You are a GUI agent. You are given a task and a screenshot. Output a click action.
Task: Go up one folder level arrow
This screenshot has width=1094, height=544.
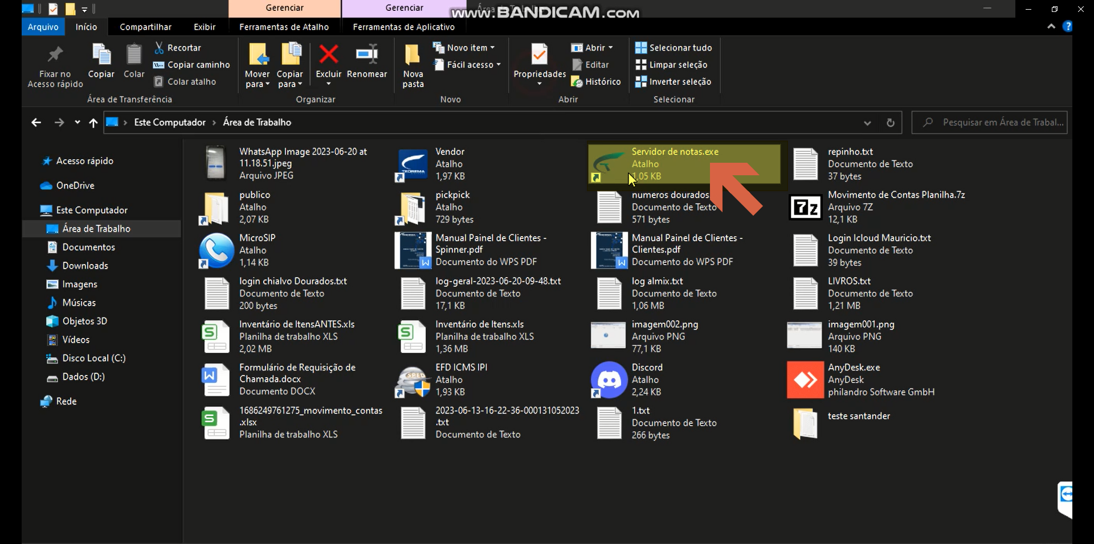[x=93, y=122]
